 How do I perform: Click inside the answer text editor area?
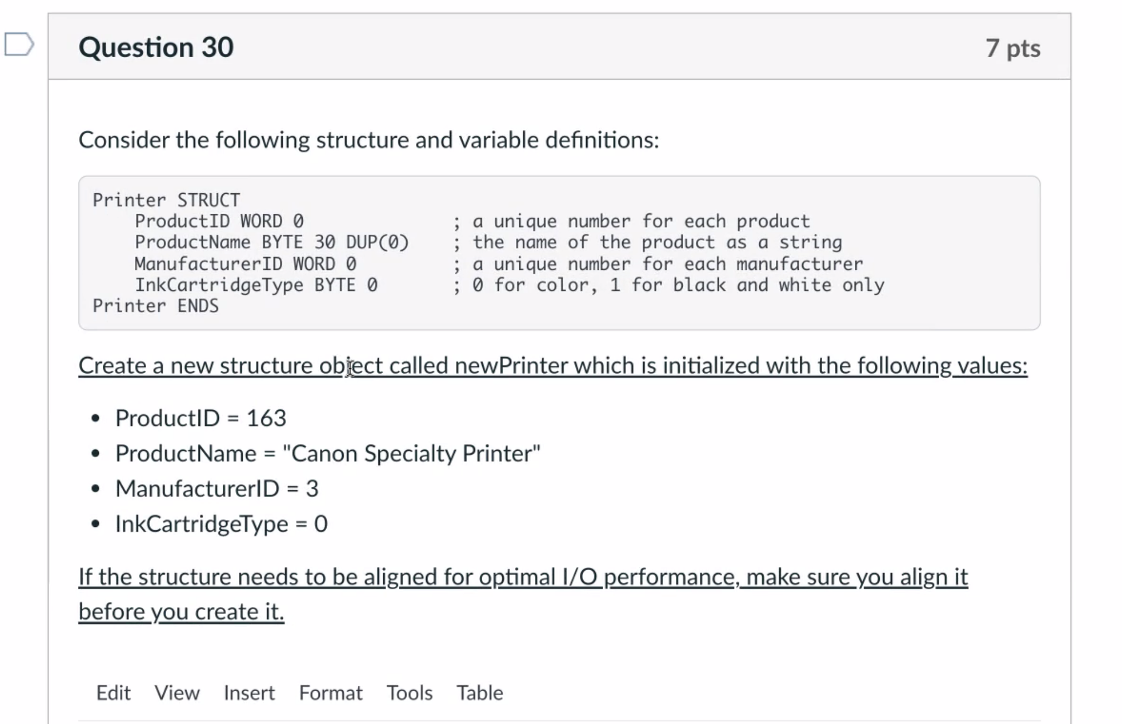(x=555, y=719)
